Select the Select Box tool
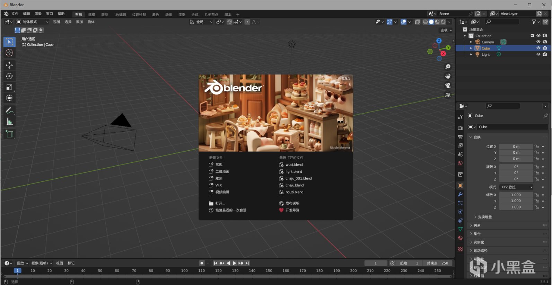The image size is (552, 285). point(9,42)
